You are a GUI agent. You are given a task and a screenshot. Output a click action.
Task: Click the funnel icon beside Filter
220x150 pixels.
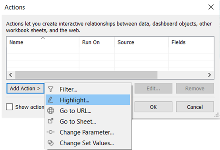point(50,89)
